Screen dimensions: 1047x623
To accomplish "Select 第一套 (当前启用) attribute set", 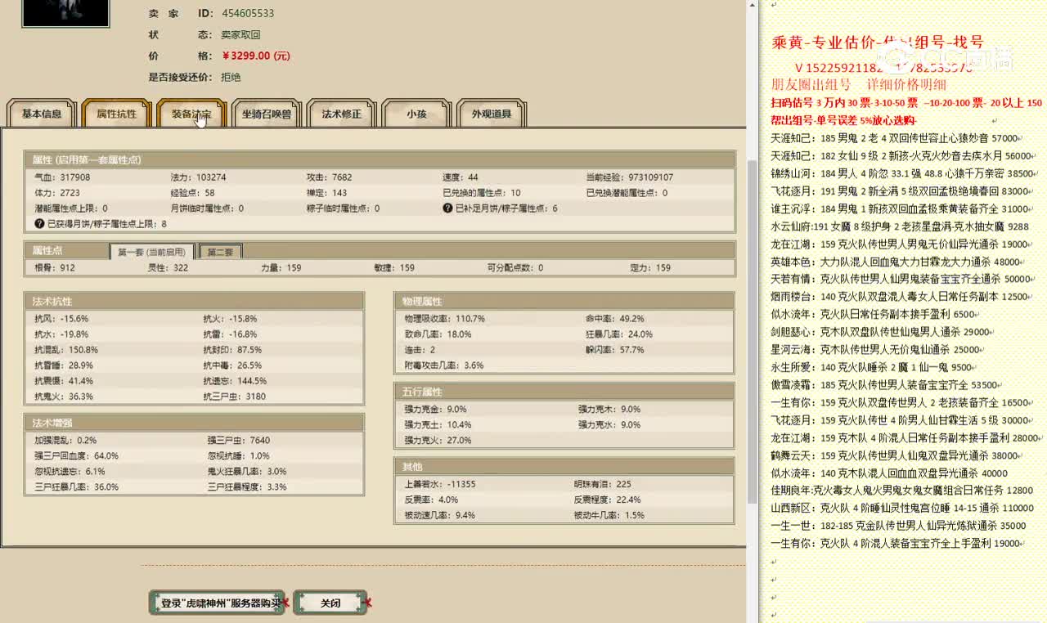I will click(x=151, y=252).
